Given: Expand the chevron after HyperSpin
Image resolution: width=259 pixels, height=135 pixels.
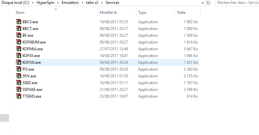Looking at the screenshot, I should click(58, 3).
